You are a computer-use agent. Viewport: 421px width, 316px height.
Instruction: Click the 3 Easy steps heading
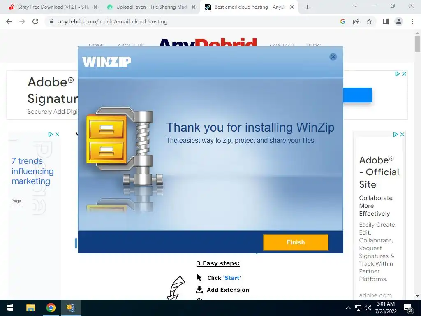tap(218, 263)
